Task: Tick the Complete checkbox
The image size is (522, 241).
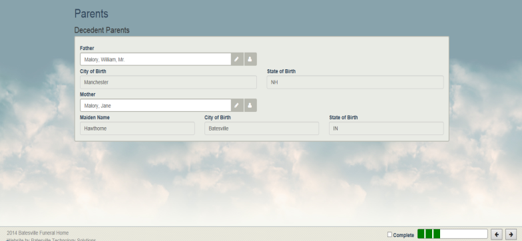Action: [x=390, y=234]
